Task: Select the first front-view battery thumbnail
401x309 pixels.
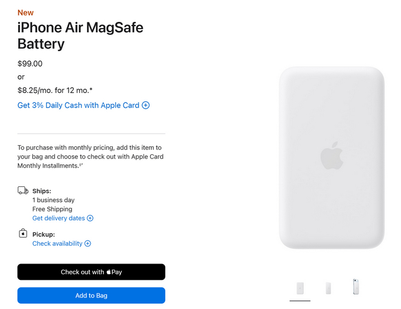Action: 300,288
